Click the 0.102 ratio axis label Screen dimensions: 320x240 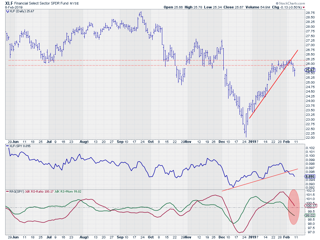pyautogui.click(x=310, y=148)
